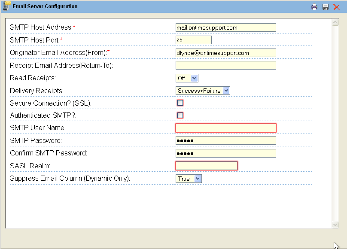The width and height of the screenshot is (347, 249).
Task: Check the Authenticated SMTP option
Action: (x=180, y=115)
